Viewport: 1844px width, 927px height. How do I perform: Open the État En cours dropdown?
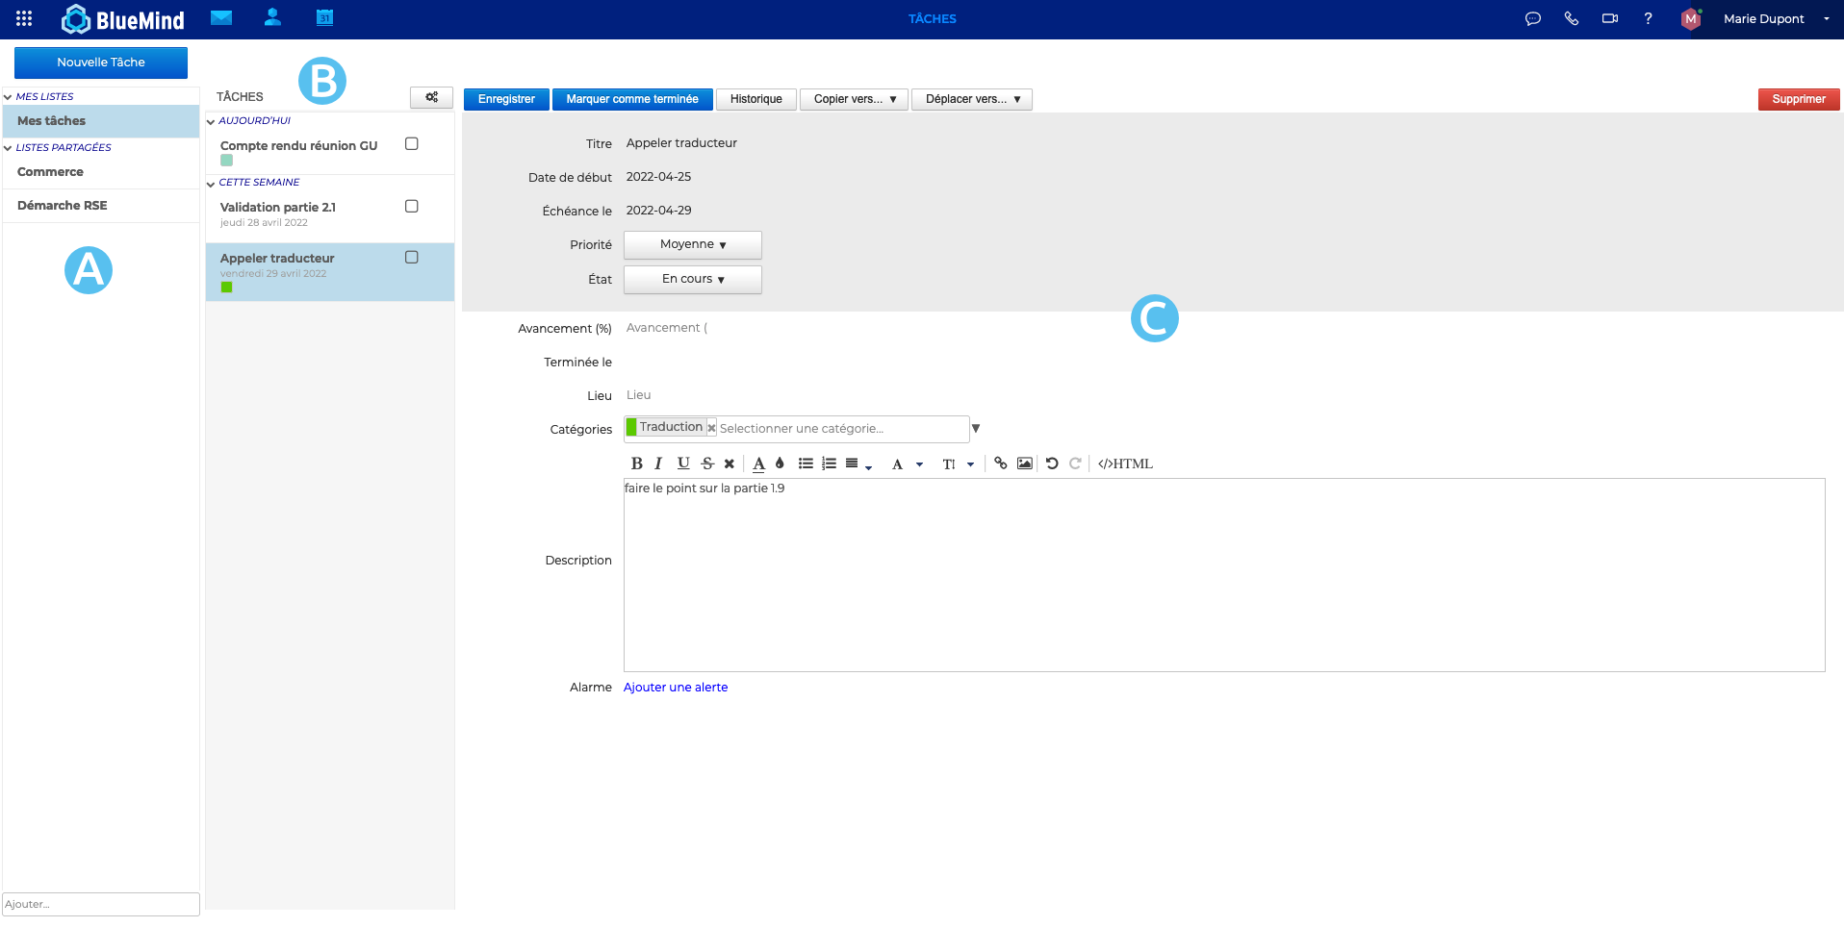[692, 280]
